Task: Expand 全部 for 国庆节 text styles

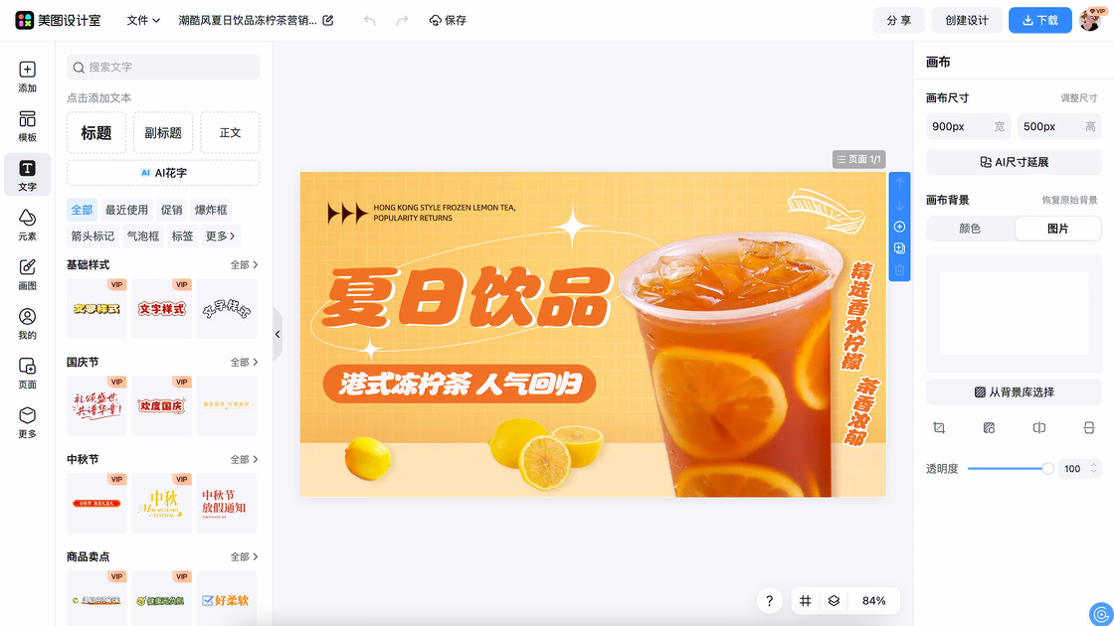Action: click(x=245, y=363)
